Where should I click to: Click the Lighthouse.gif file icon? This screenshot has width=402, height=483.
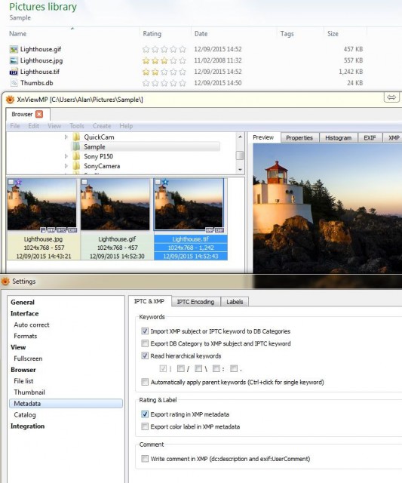(14, 49)
